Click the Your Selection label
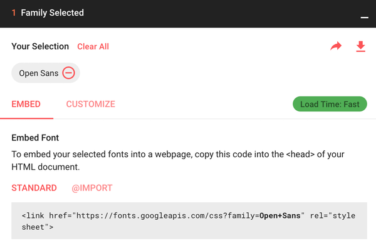The width and height of the screenshot is (376, 248). click(x=40, y=46)
